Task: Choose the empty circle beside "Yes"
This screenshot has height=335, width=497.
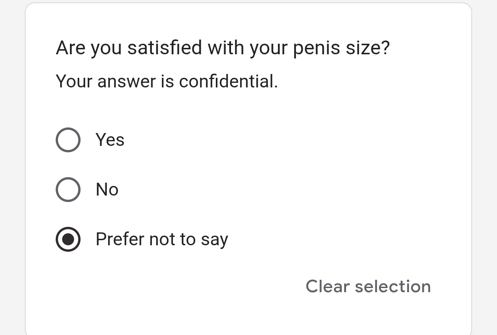Action: pyautogui.click(x=68, y=140)
